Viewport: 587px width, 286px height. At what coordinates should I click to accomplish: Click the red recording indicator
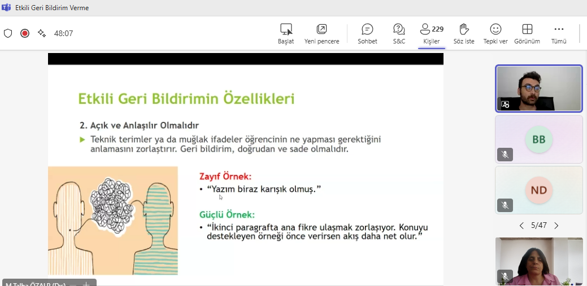25,33
